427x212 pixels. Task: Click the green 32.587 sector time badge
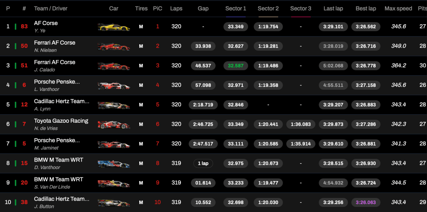236,66
